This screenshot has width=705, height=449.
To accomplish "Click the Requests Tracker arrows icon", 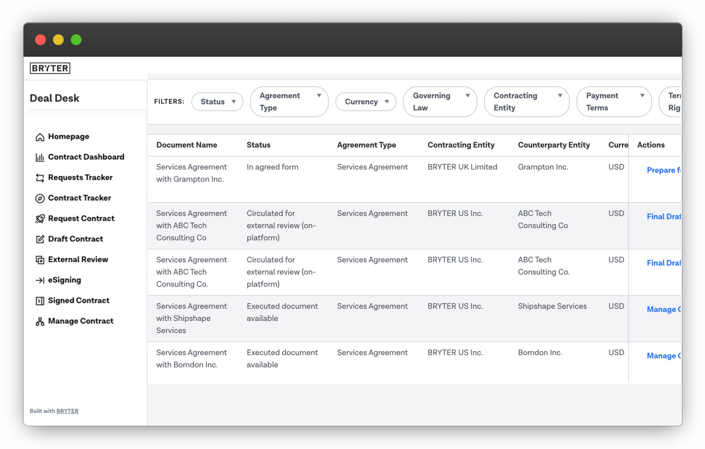I will [x=40, y=178].
